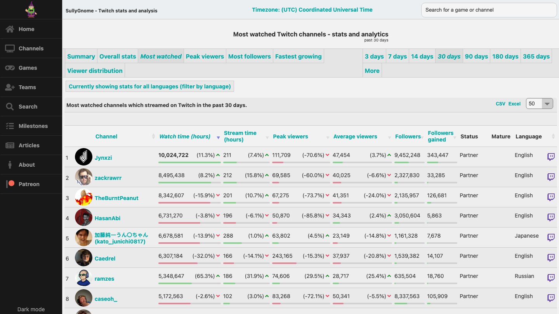The width and height of the screenshot is (559, 314).
Task: Select the 7 days time range
Action: 398,56
